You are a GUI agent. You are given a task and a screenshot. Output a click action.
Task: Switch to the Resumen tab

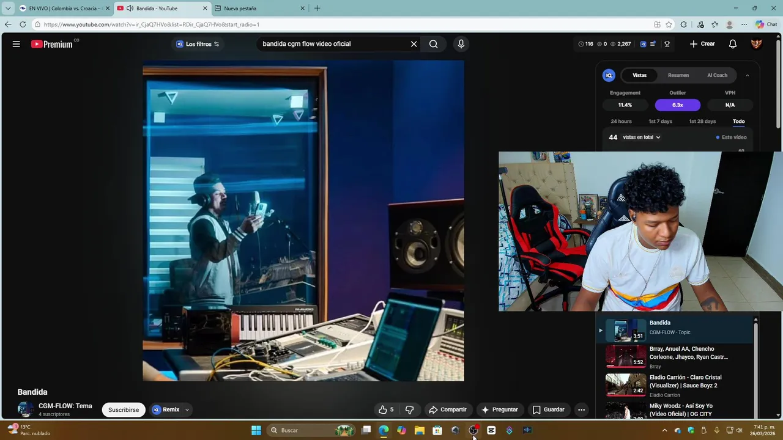click(678, 75)
